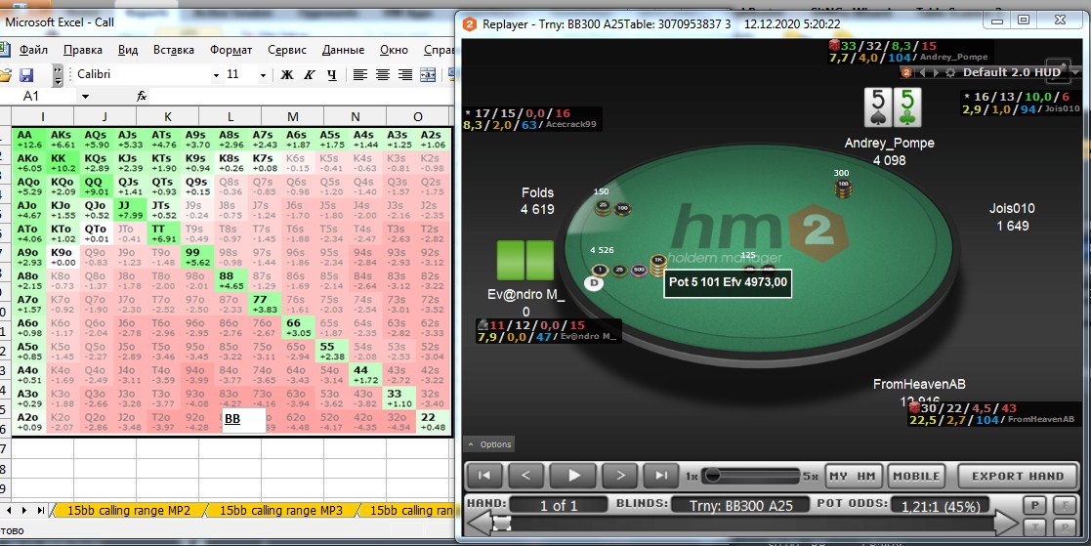Step forward one action in Replayer
This screenshot has height=546, width=1091.
point(620,476)
